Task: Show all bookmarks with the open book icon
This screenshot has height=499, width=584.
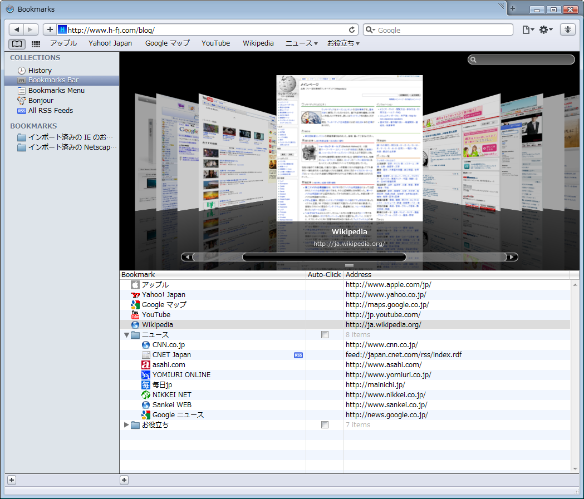Action: [x=17, y=44]
